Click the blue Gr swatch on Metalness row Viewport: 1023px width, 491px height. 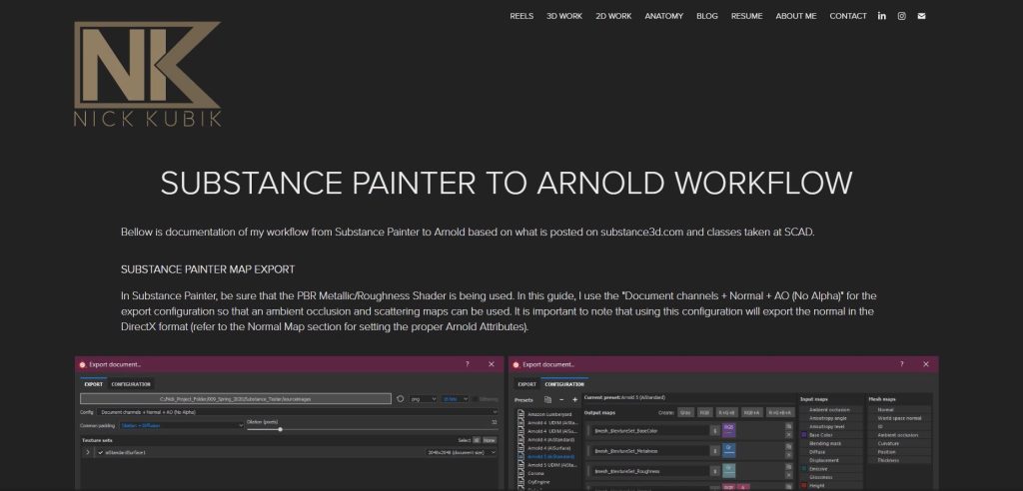tap(728, 450)
